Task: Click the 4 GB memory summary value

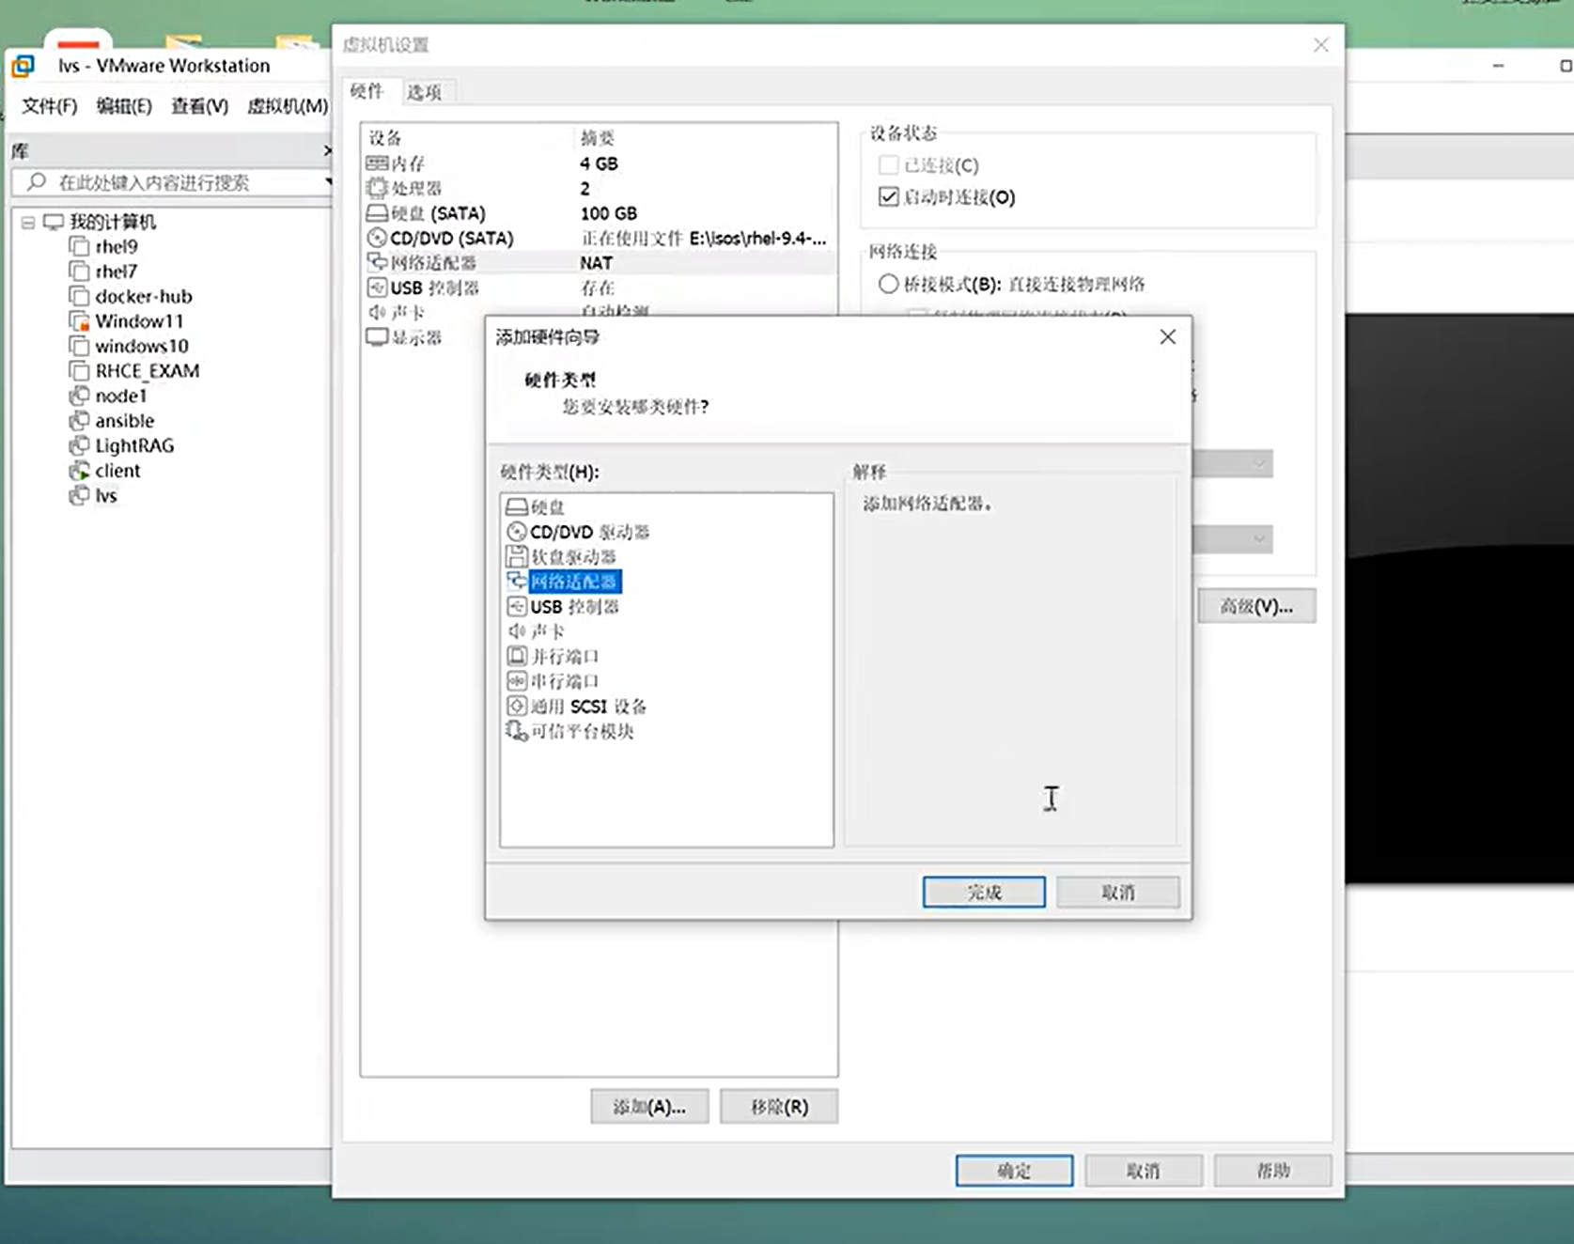Action: pyautogui.click(x=600, y=163)
